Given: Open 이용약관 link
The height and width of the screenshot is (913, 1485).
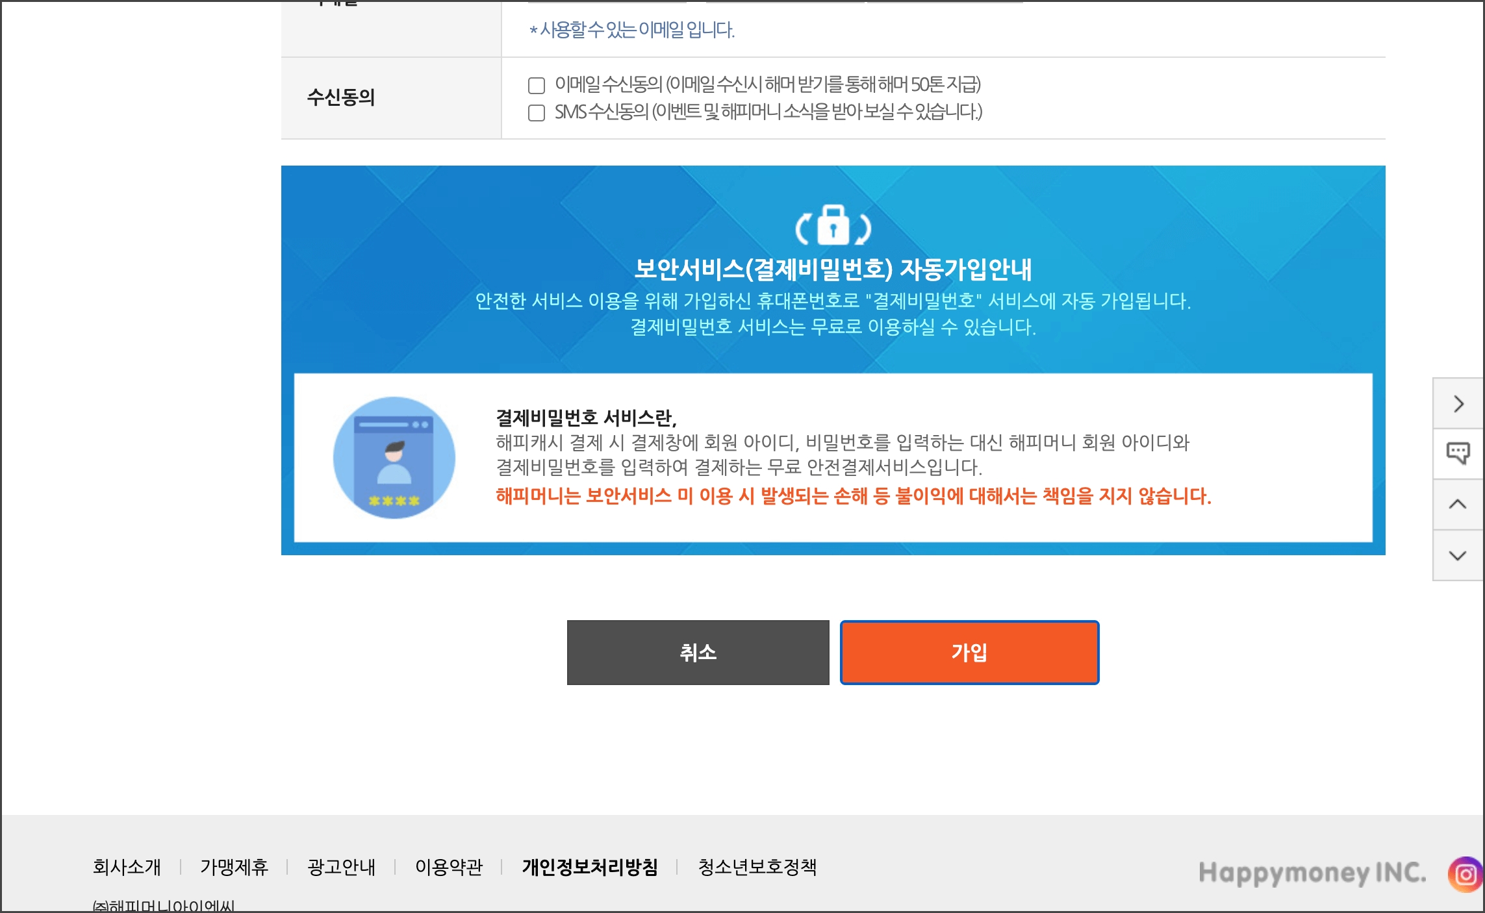Looking at the screenshot, I should 449,867.
